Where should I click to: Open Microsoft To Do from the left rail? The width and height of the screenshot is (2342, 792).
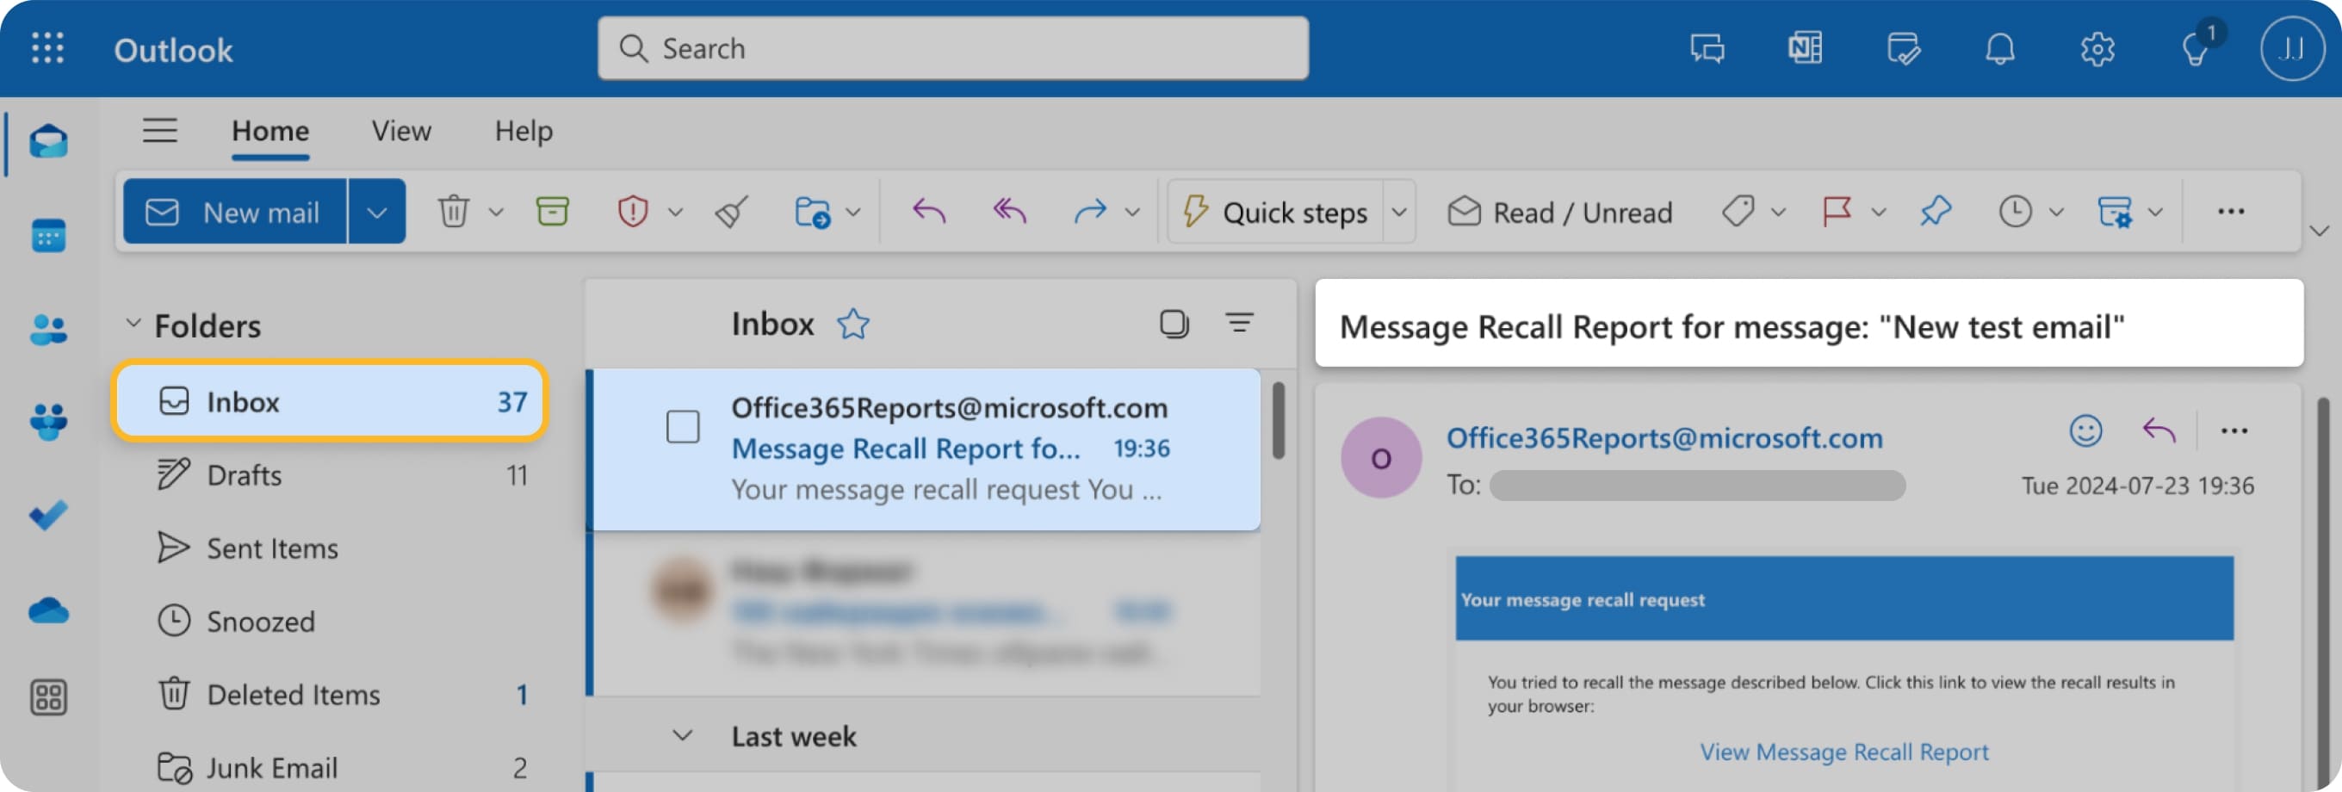[48, 516]
